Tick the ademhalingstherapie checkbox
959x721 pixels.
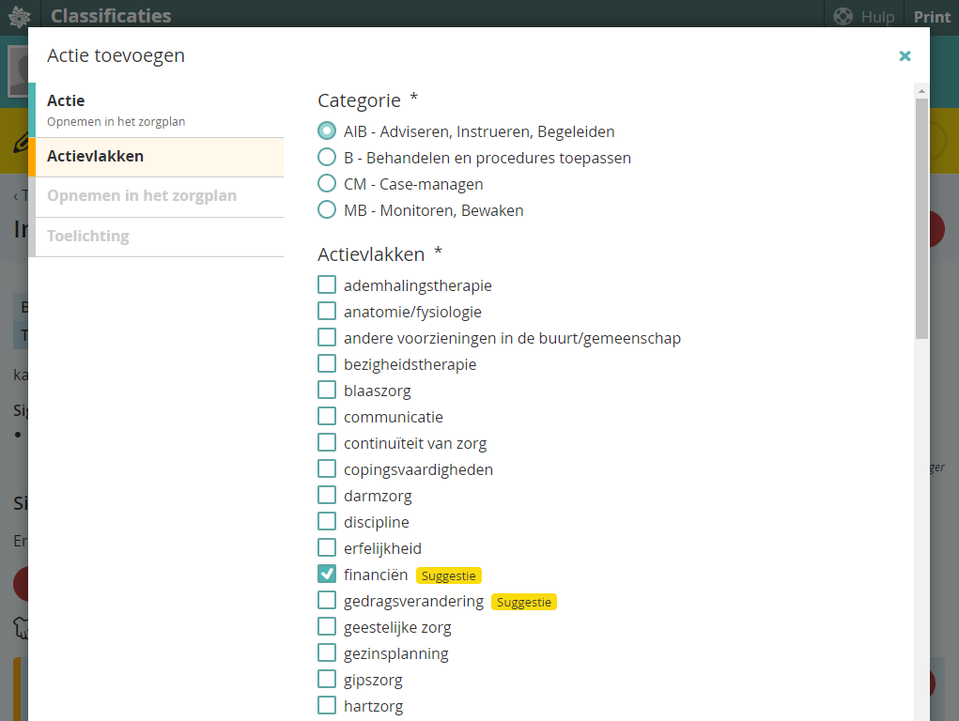click(x=327, y=285)
